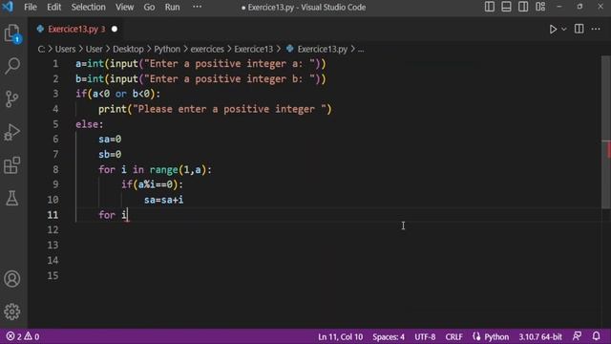Expand the run options dropdown arrow

[x=564, y=30]
